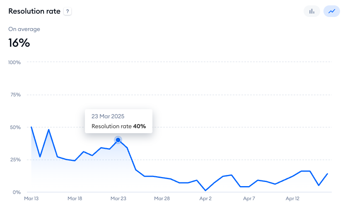Click the highlighted Mar 23 data point
The width and height of the screenshot is (345, 213).
click(118, 140)
